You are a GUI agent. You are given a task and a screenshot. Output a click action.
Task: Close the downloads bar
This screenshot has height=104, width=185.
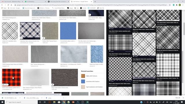183,98
